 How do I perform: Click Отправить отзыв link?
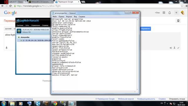pyautogui.click(x=177, y=99)
